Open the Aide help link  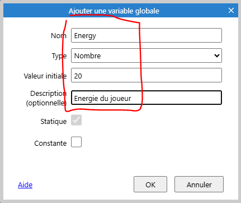(x=25, y=184)
